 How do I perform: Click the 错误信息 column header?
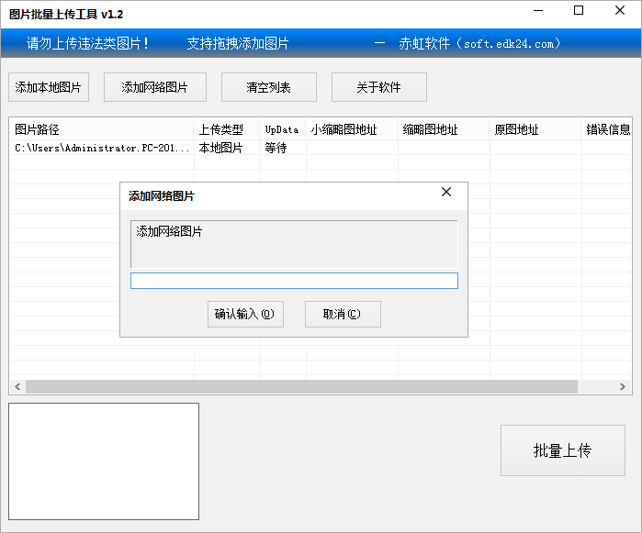(608, 130)
